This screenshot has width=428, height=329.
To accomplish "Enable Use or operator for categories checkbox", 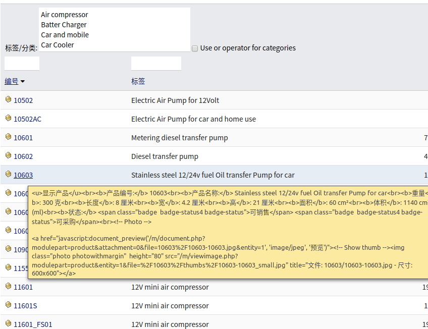I will pyautogui.click(x=195, y=48).
